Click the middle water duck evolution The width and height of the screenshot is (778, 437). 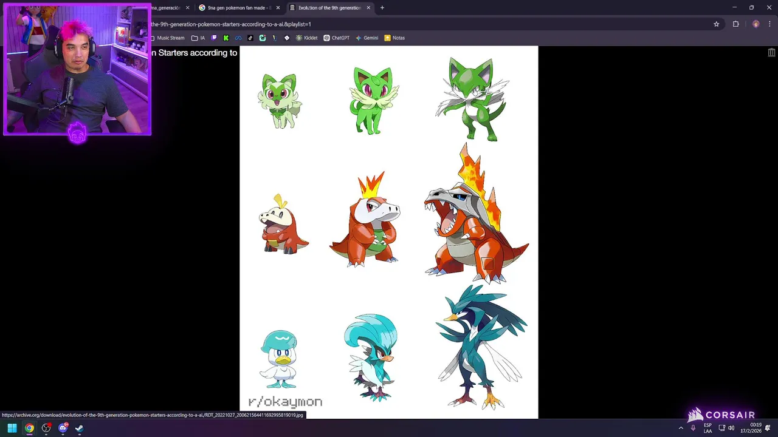pyautogui.click(x=371, y=357)
